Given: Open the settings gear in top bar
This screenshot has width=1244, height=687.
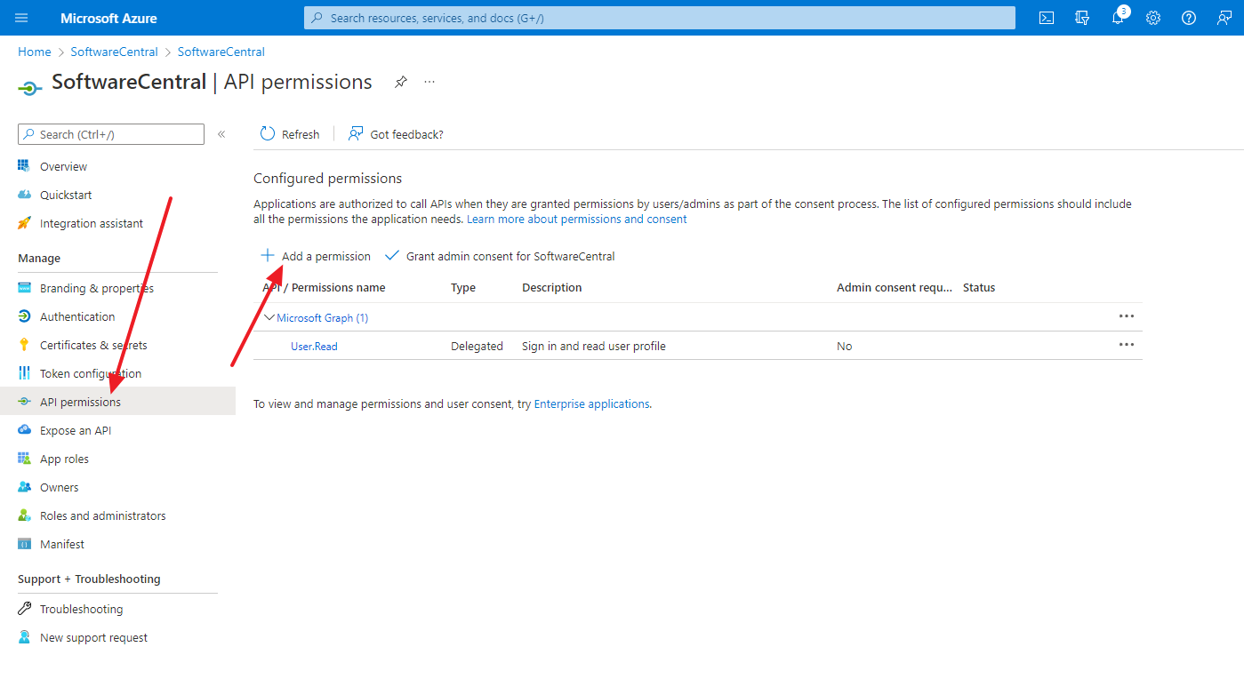Looking at the screenshot, I should (x=1153, y=18).
